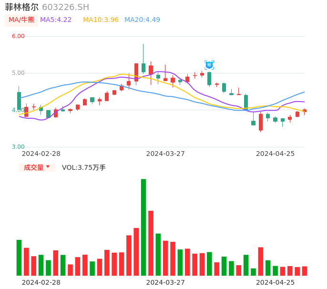
Task: Toggle the MA20:4.49 moving average legend
Action: point(142,20)
